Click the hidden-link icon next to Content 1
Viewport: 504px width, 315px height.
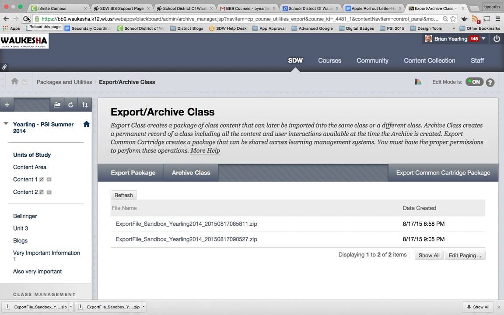[42, 179]
